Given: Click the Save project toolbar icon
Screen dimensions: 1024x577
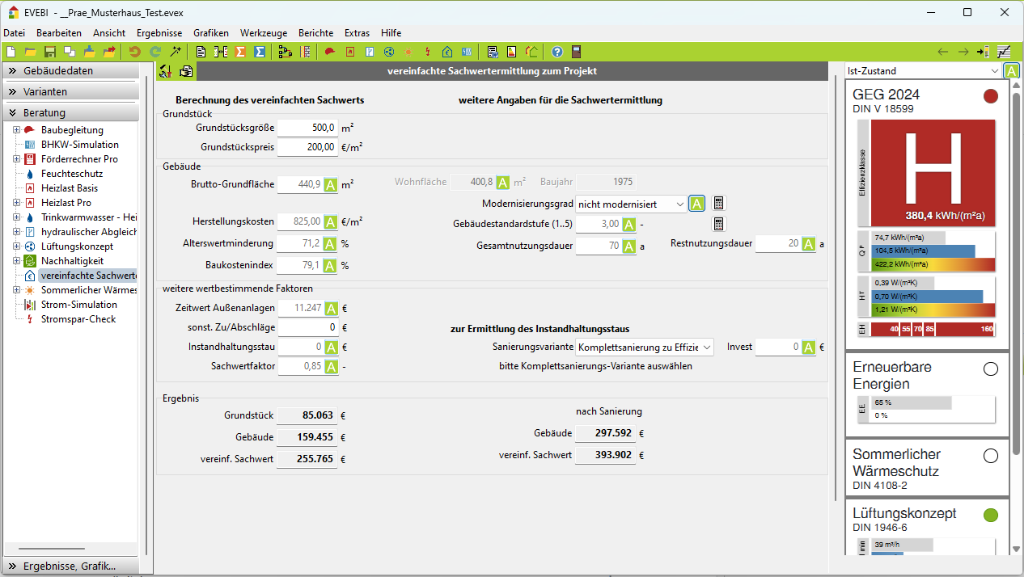Looking at the screenshot, I should (50, 52).
